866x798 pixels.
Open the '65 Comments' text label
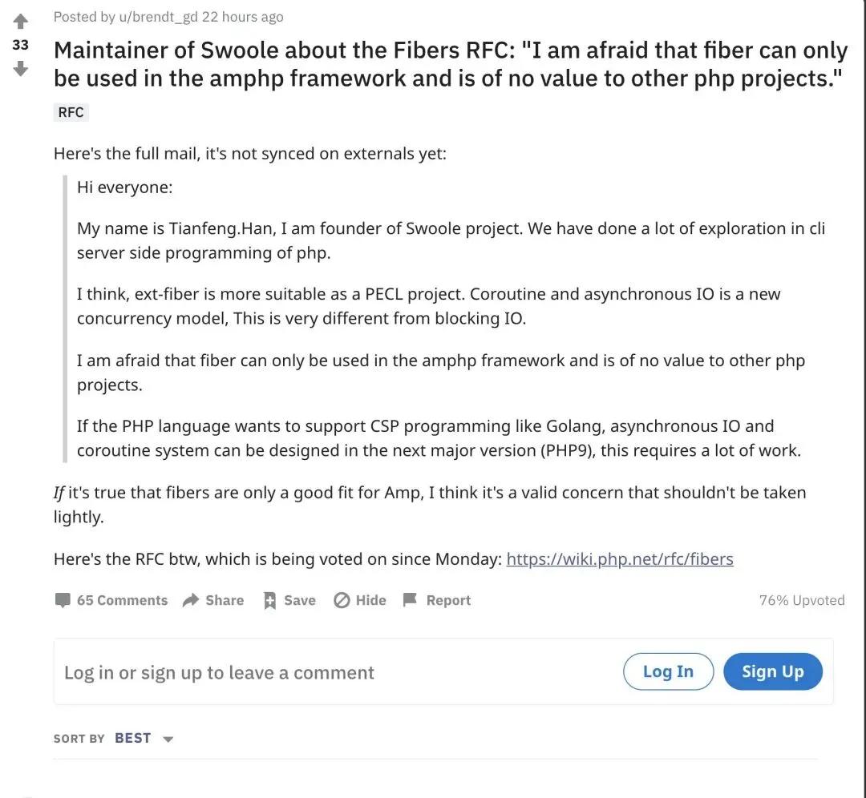122,600
